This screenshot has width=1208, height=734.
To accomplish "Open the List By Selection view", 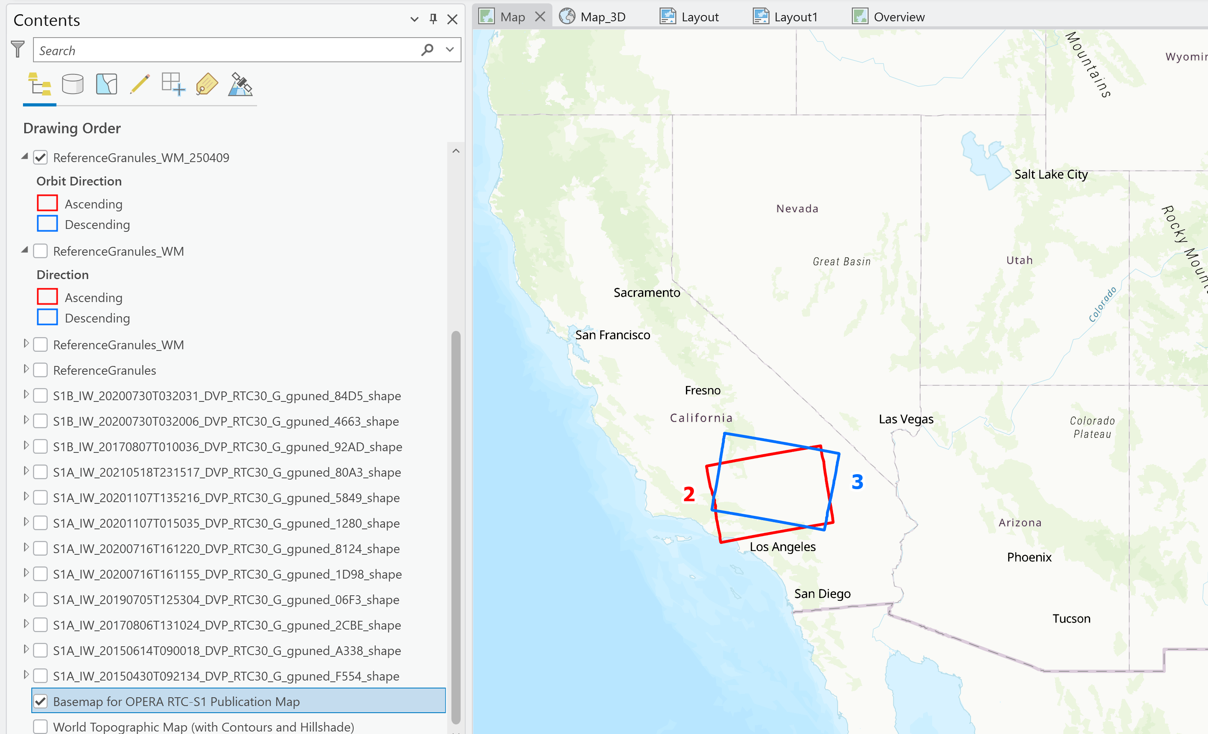I will (106, 84).
